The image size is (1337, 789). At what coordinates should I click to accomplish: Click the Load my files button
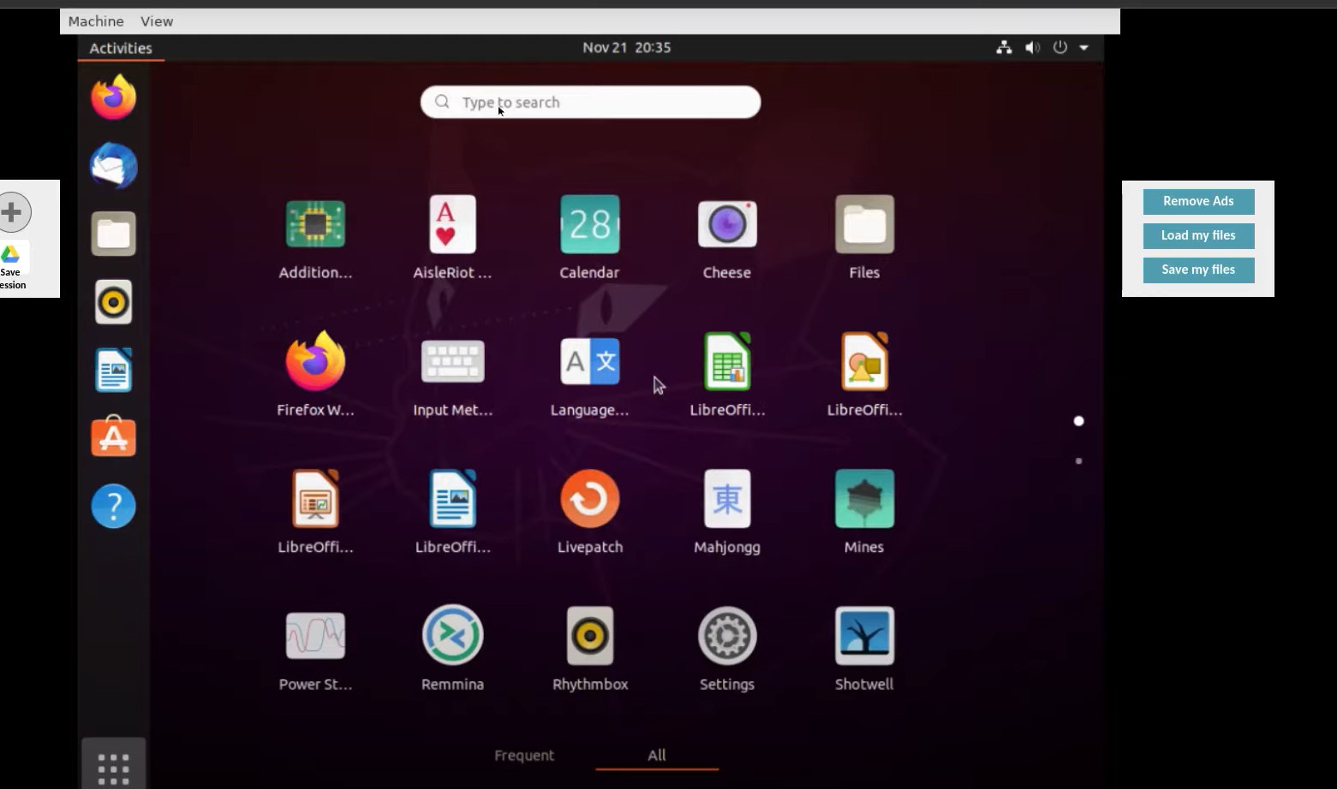point(1198,235)
